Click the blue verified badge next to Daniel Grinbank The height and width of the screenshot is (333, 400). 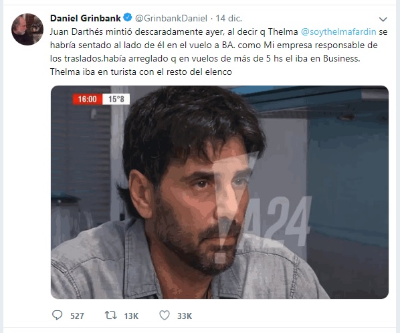[x=128, y=17]
